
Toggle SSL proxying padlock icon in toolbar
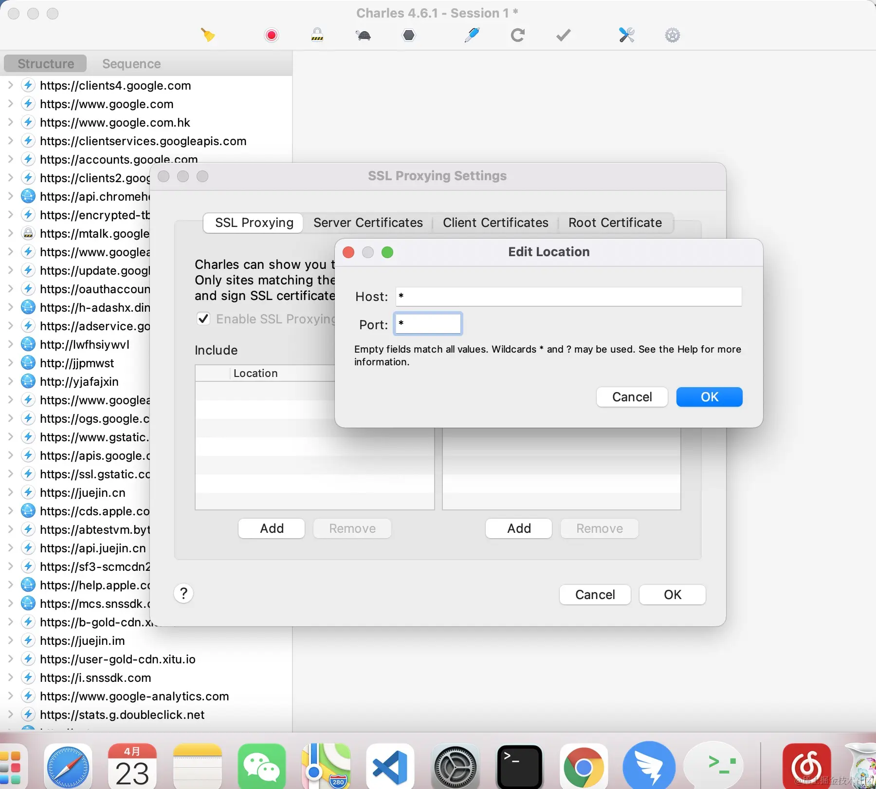(x=317, y=35)
